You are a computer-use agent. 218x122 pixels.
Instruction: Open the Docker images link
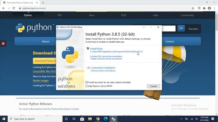pyautogui.click(x=41, y=81)
